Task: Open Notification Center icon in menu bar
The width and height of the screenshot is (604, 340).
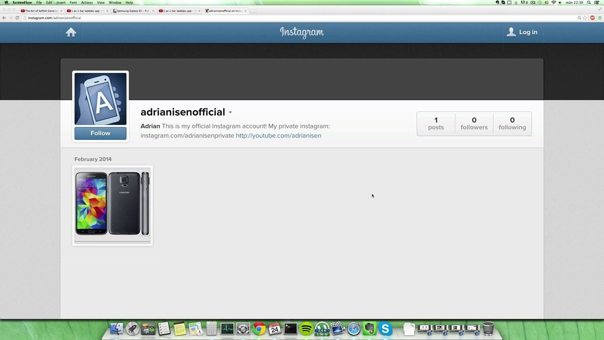Action: click(x=598, y=2)
